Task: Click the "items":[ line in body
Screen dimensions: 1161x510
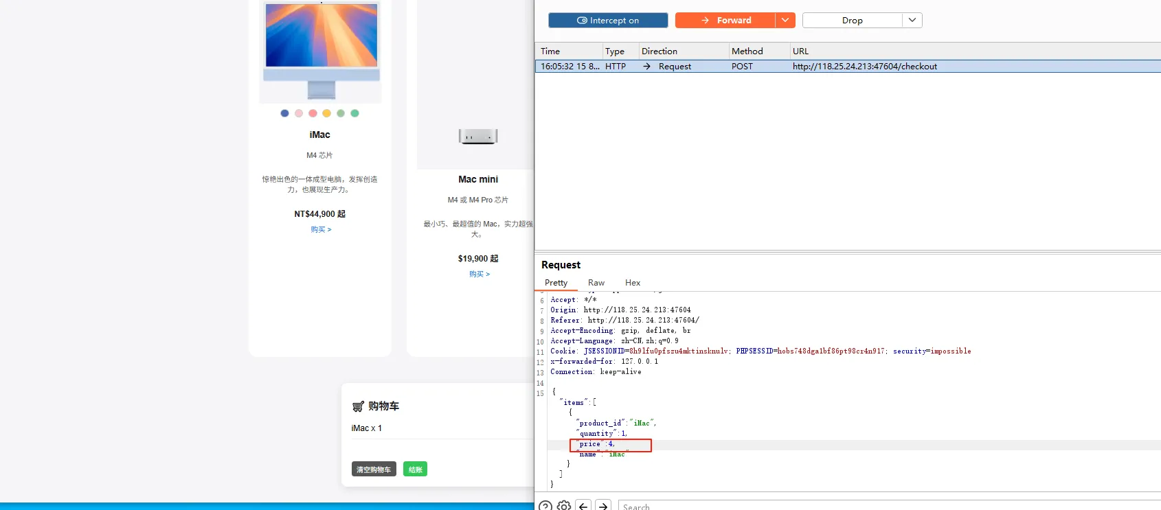Action: pos(578,403)
